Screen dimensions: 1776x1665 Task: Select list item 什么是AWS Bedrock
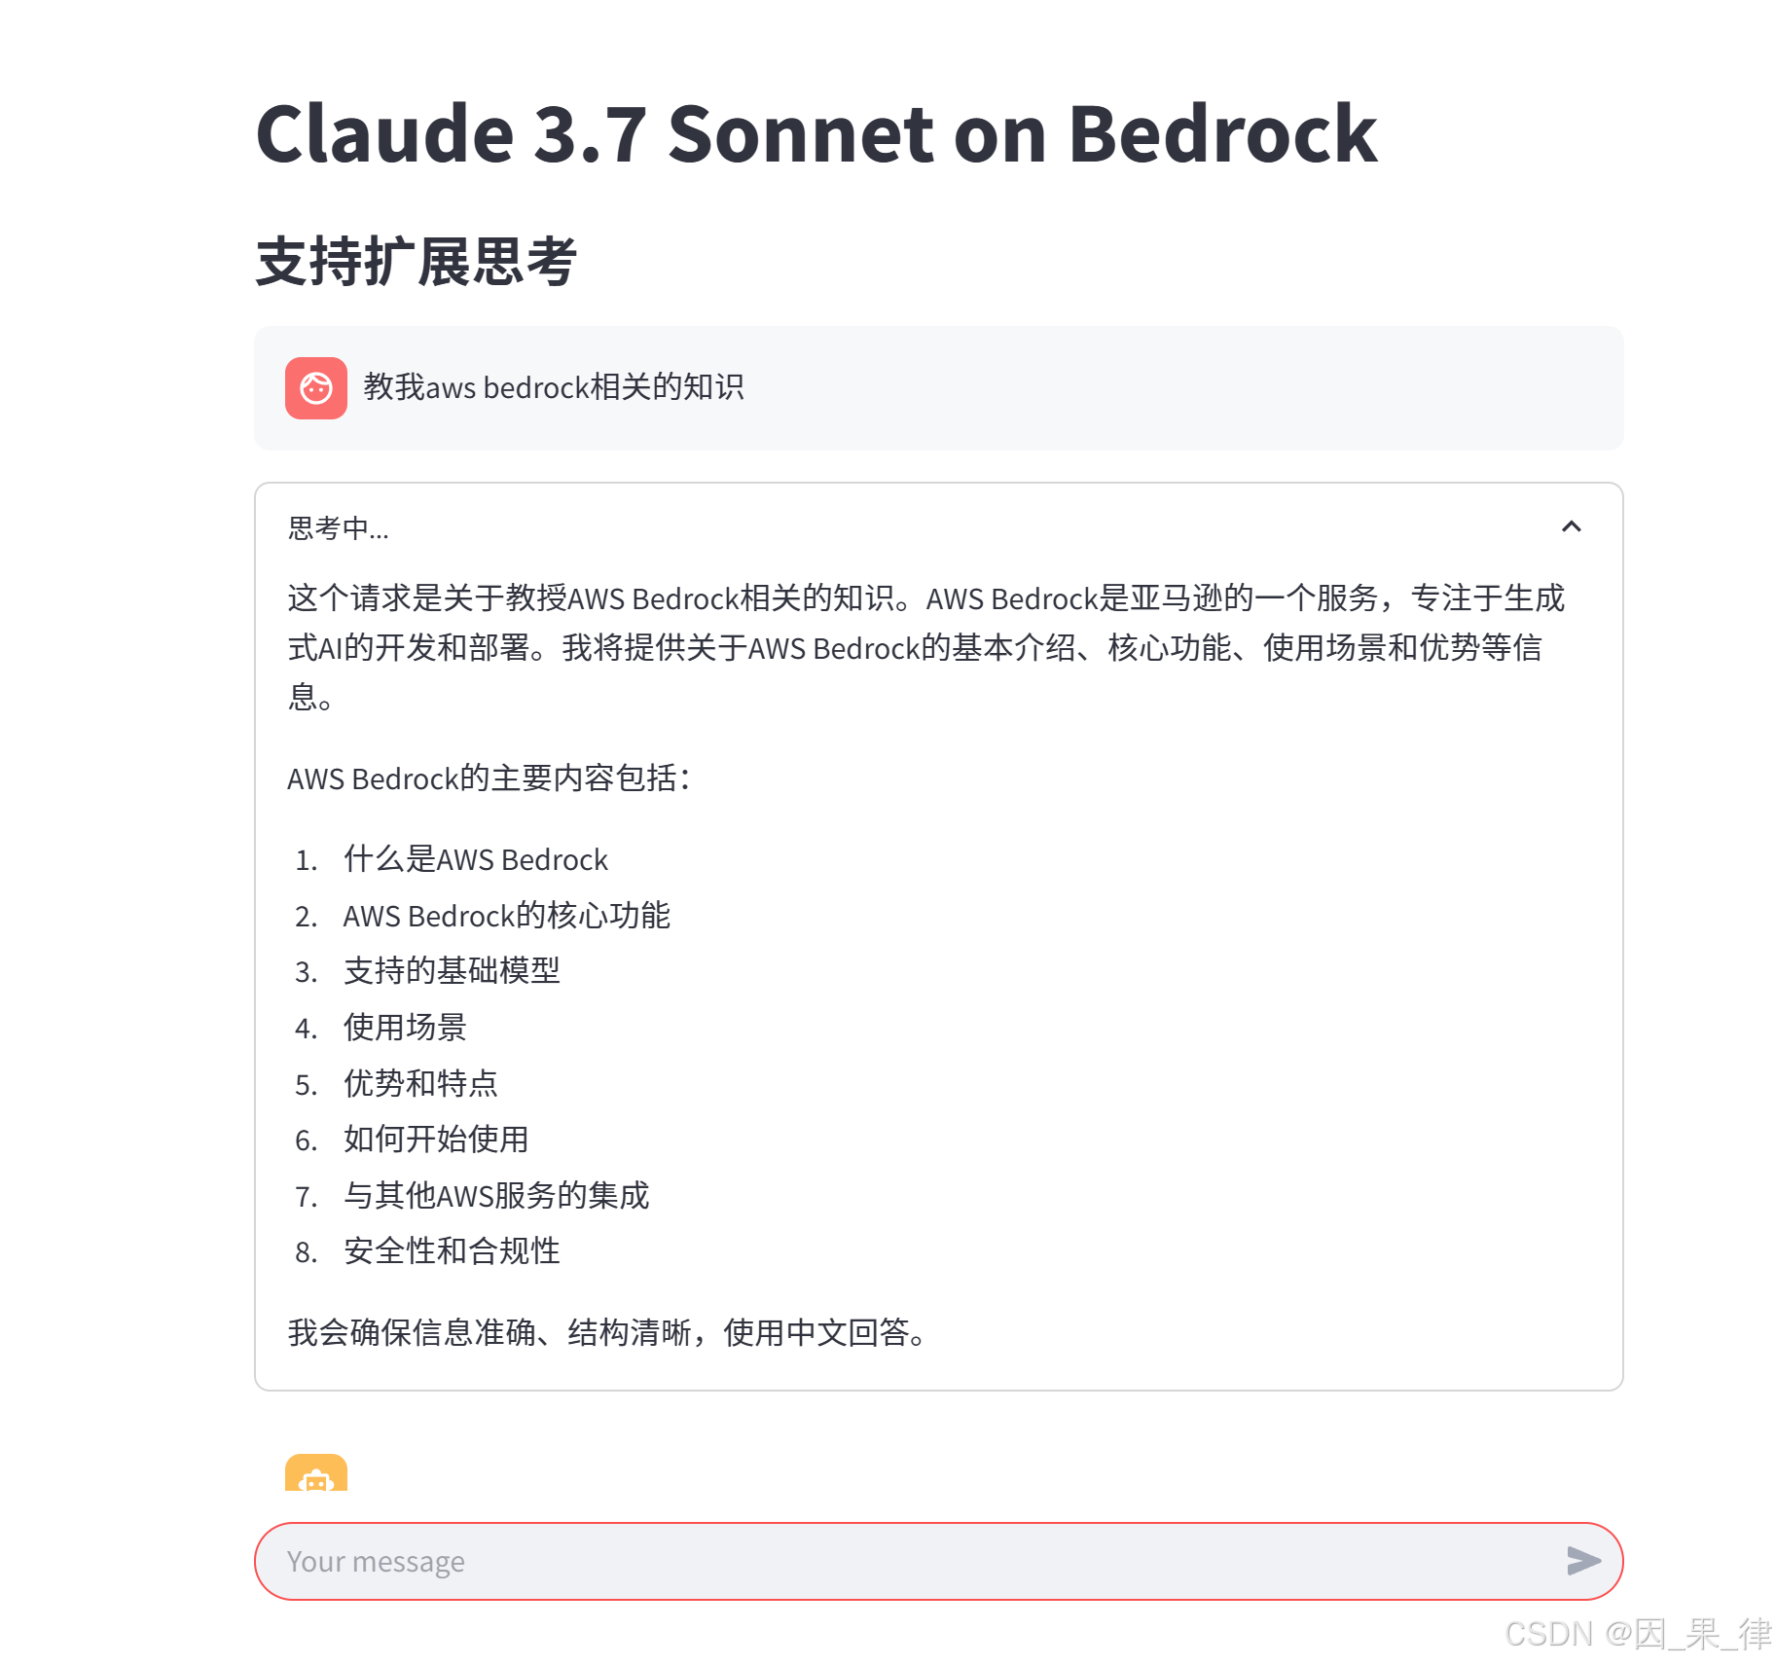tap(475, 859)
